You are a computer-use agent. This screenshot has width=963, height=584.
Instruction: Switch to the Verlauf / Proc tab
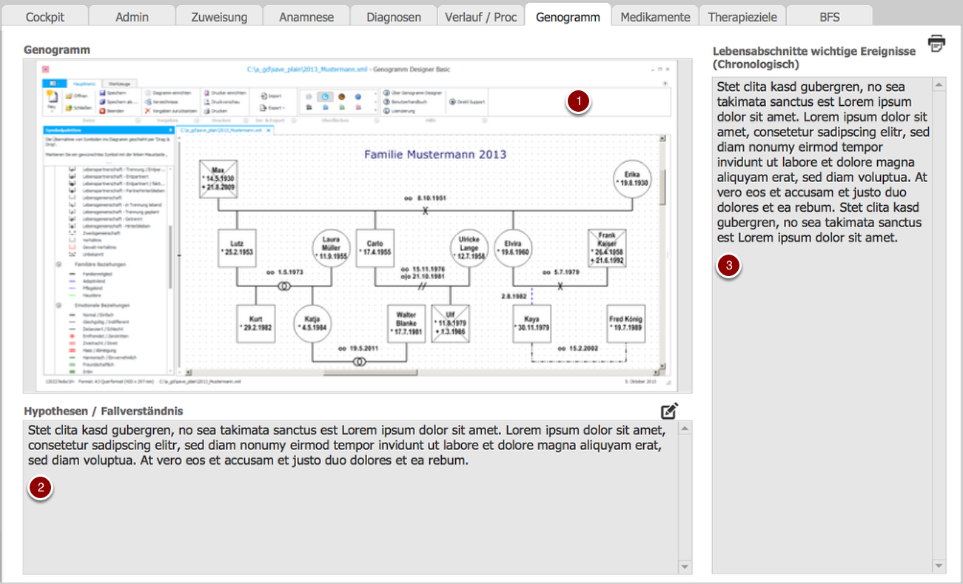[480, 16]
